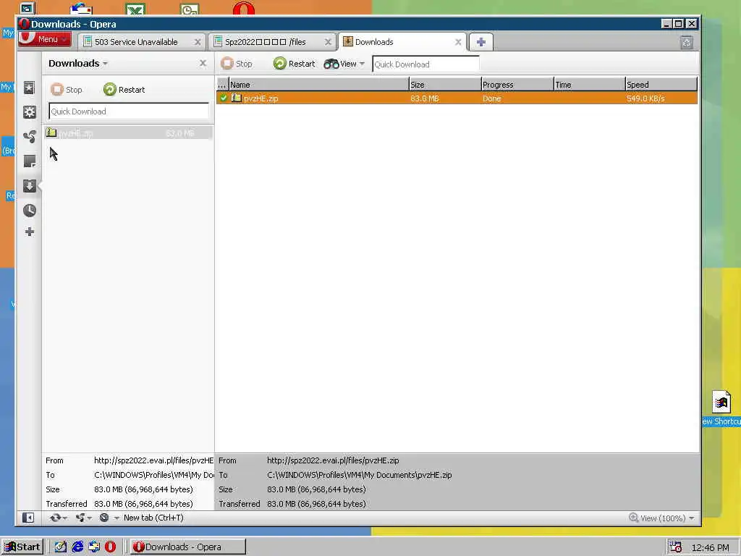
Task: Close the Spz2022 /files tab
Action: point(328,42)
